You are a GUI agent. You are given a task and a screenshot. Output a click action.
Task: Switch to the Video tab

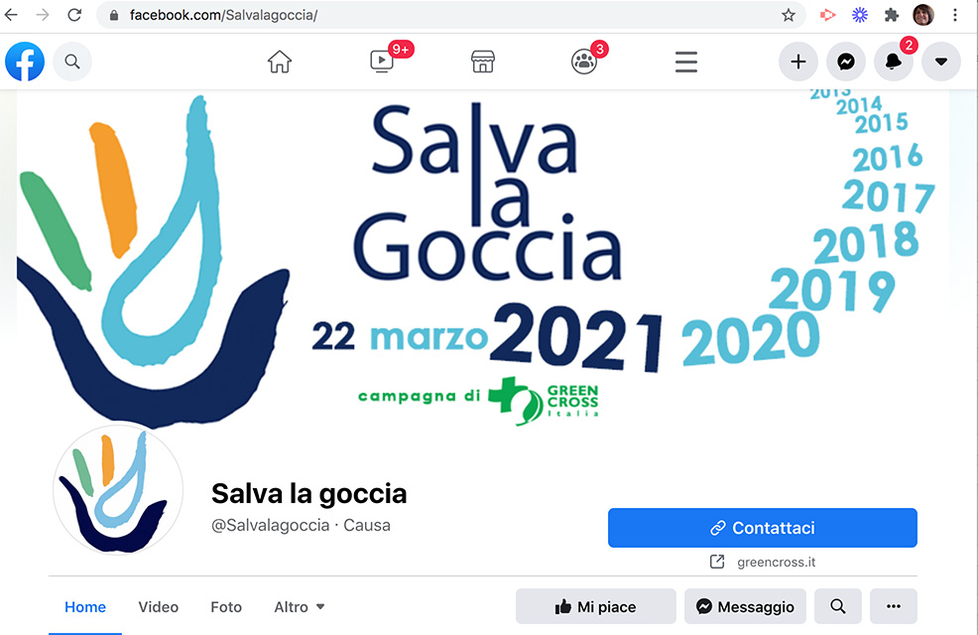(159, 607)
